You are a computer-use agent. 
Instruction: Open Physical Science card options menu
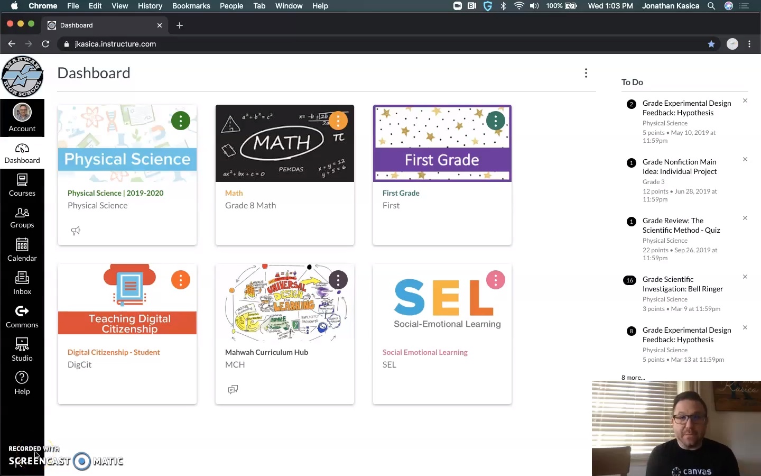[x=181, y=121]
